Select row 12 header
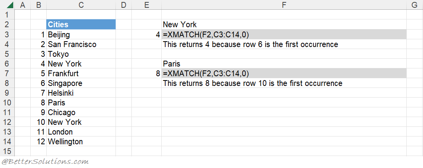The width and height of the screenshot is (423, 168). point(7,122)
